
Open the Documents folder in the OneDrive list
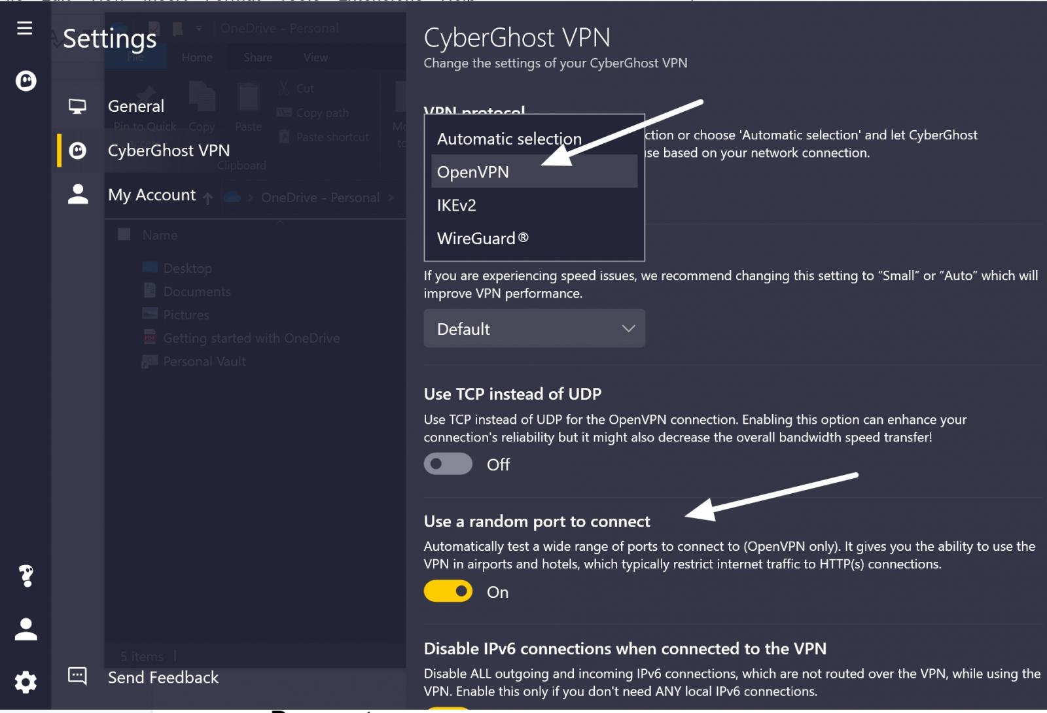tap(196, 291)
